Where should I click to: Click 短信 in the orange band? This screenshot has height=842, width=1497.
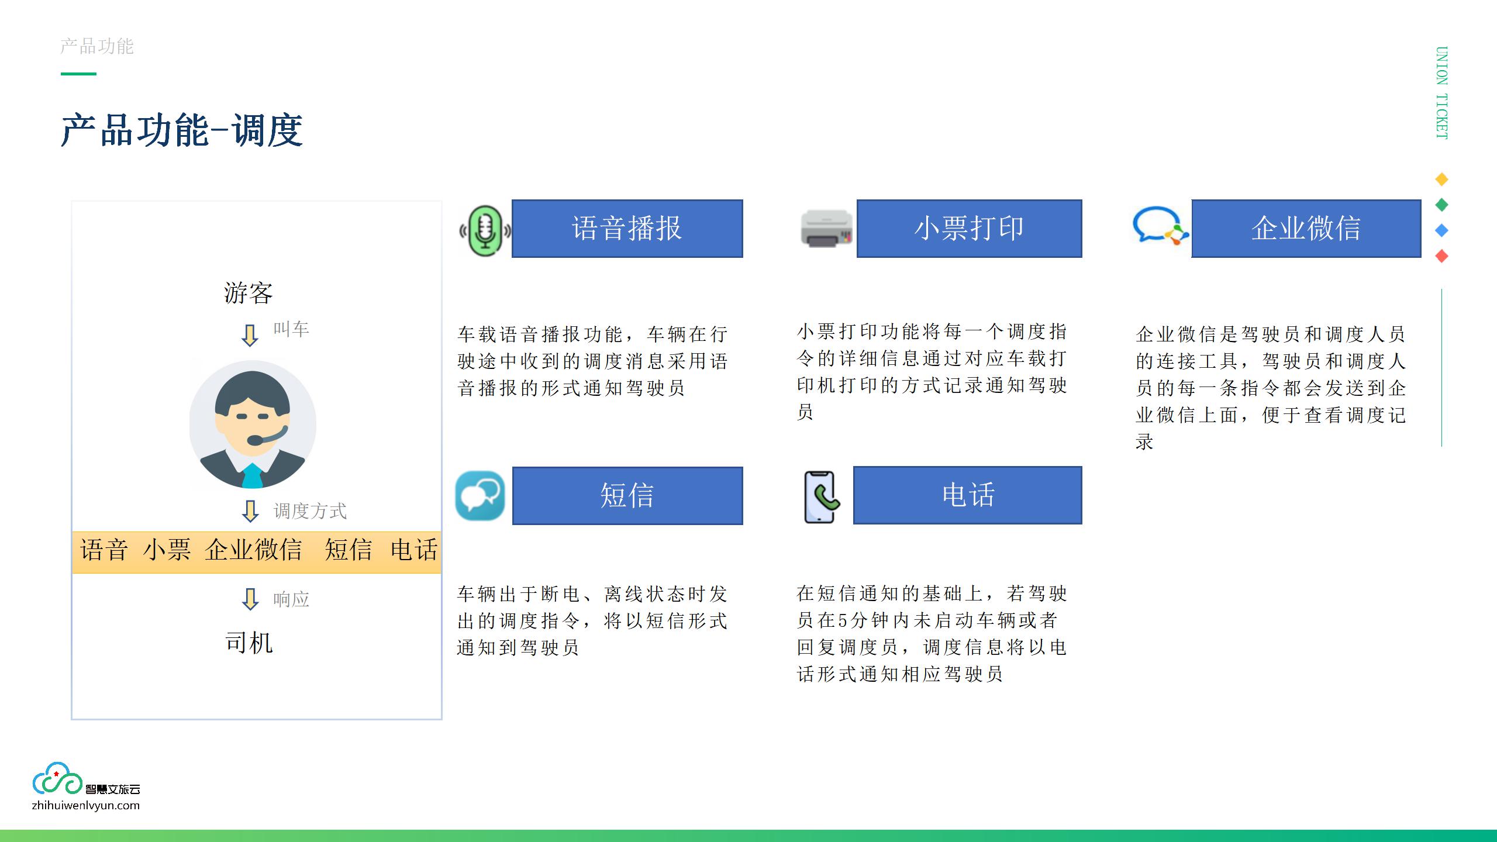click(349, 550)
